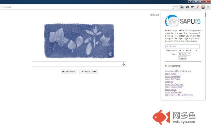
Task: Click into the Google search box
Action: 79,64
